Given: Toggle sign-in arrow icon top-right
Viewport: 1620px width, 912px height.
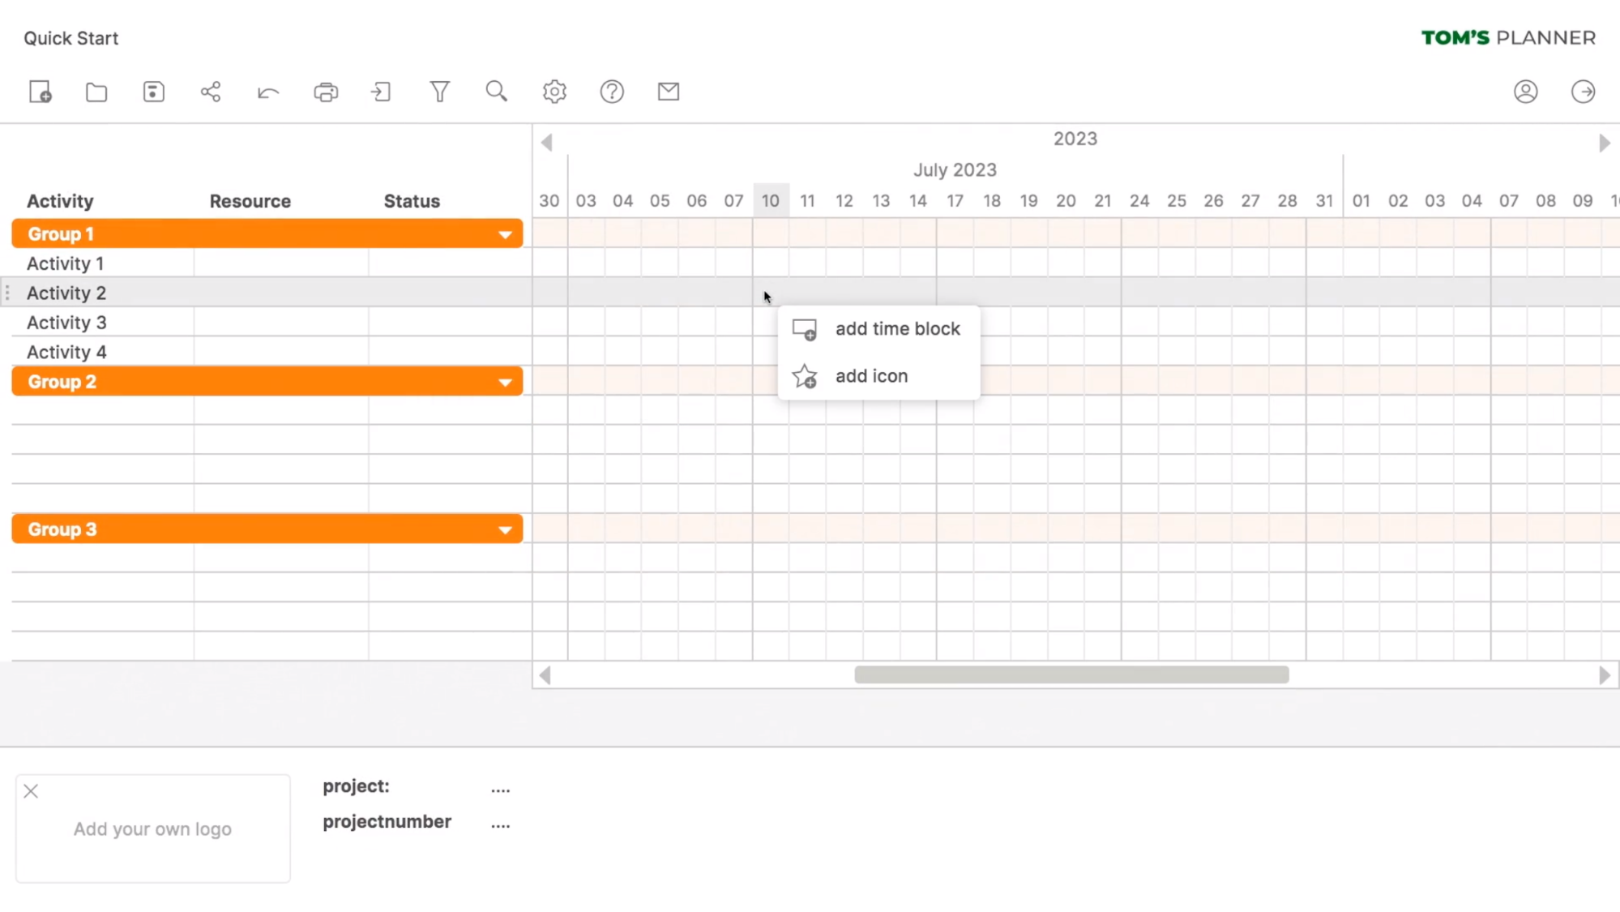Looking at the screenshot, I should point(1582,92).
